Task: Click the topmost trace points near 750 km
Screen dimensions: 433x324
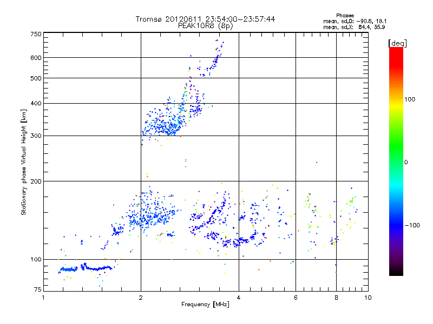Action: (220, 42)
